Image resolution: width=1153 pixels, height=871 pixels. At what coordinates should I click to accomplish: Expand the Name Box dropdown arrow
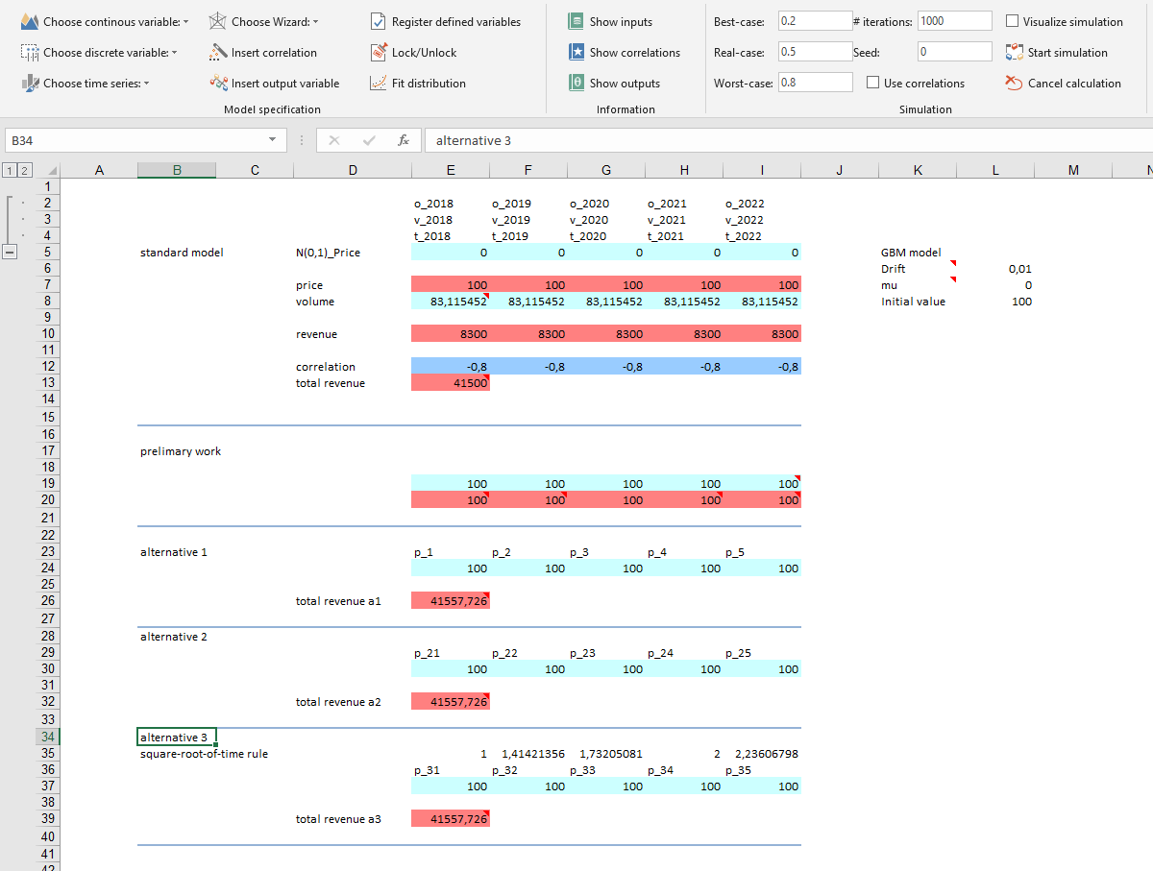[275, 141]
